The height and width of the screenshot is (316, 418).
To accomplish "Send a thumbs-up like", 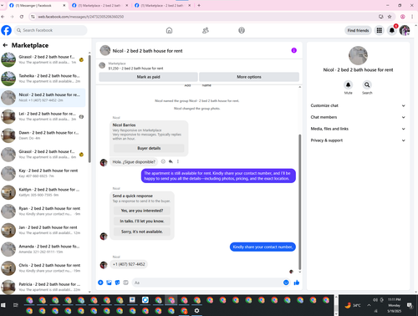I will point(297,283).
